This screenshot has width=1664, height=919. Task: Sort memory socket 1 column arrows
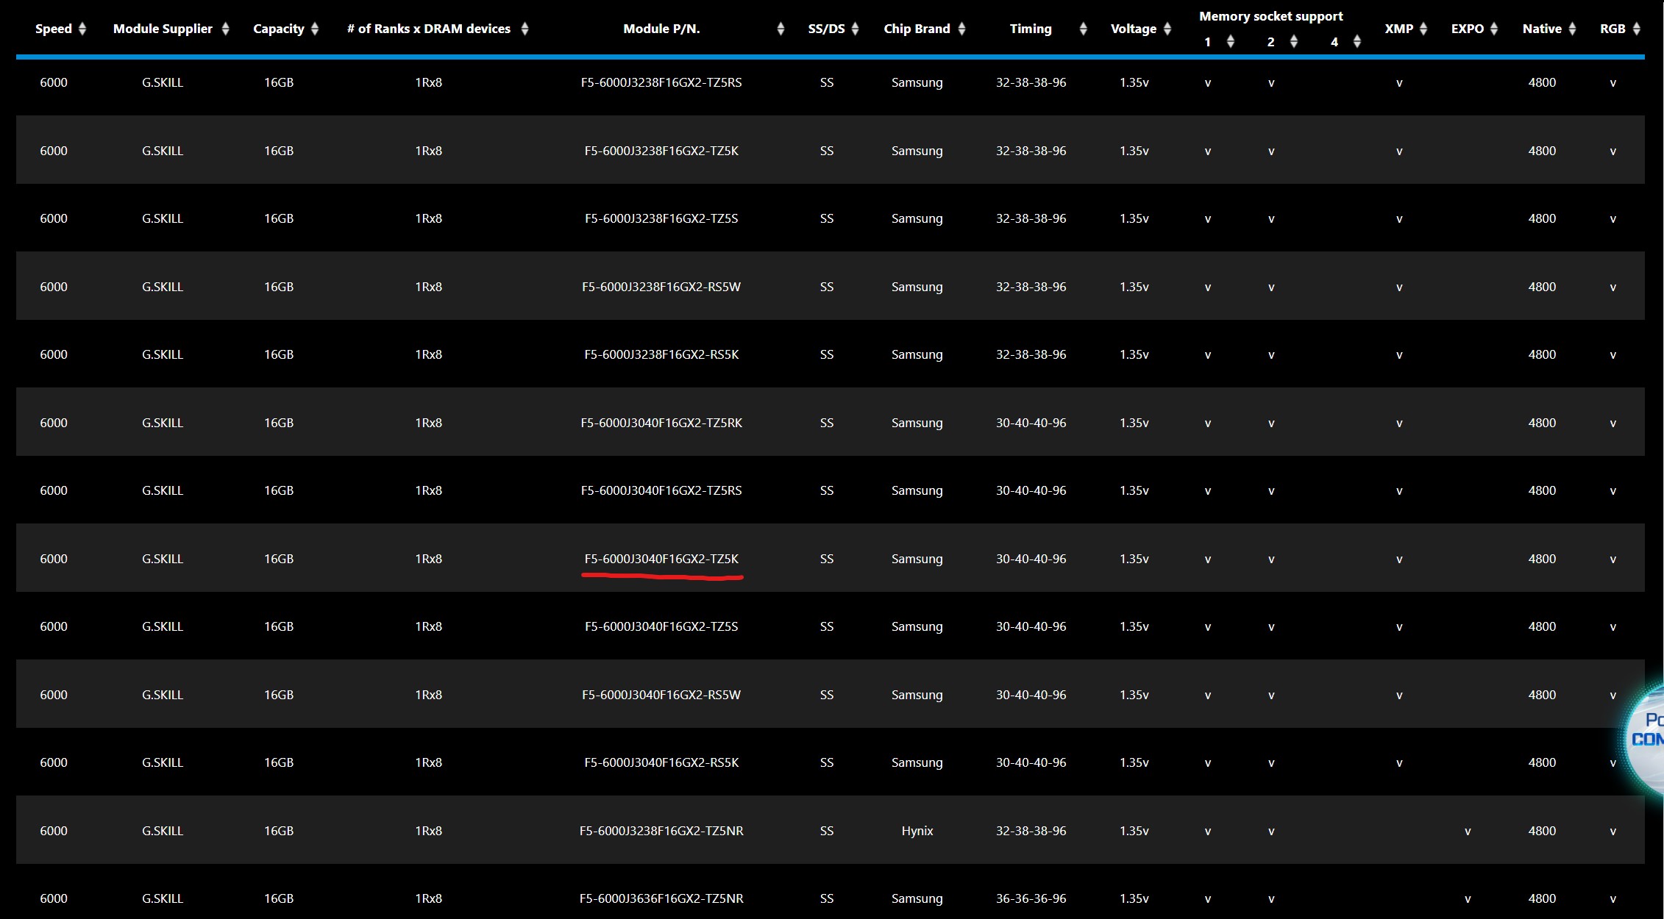click(x=1230, y=42)
